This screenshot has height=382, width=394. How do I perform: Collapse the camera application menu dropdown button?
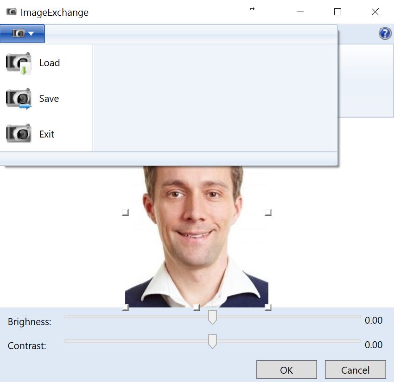coord(23,33)
